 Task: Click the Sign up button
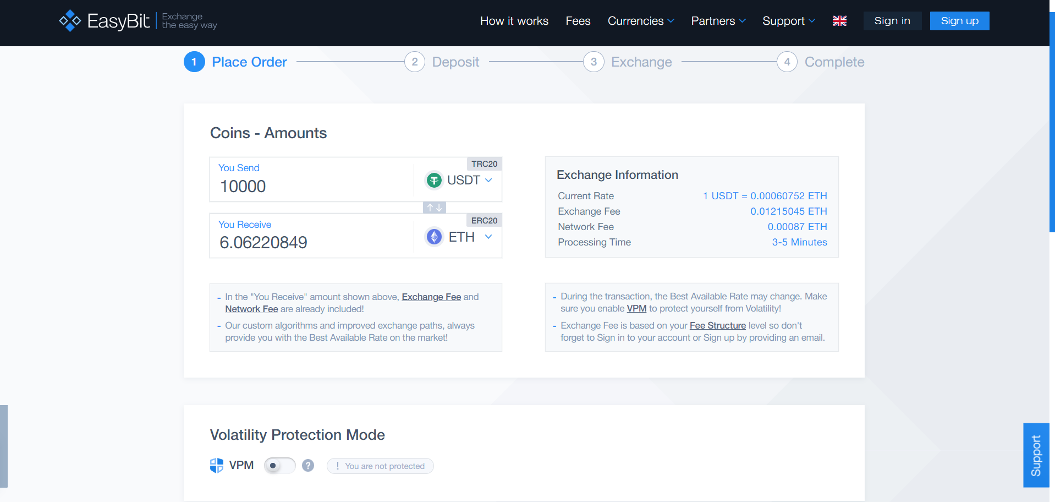coord(960,21)
